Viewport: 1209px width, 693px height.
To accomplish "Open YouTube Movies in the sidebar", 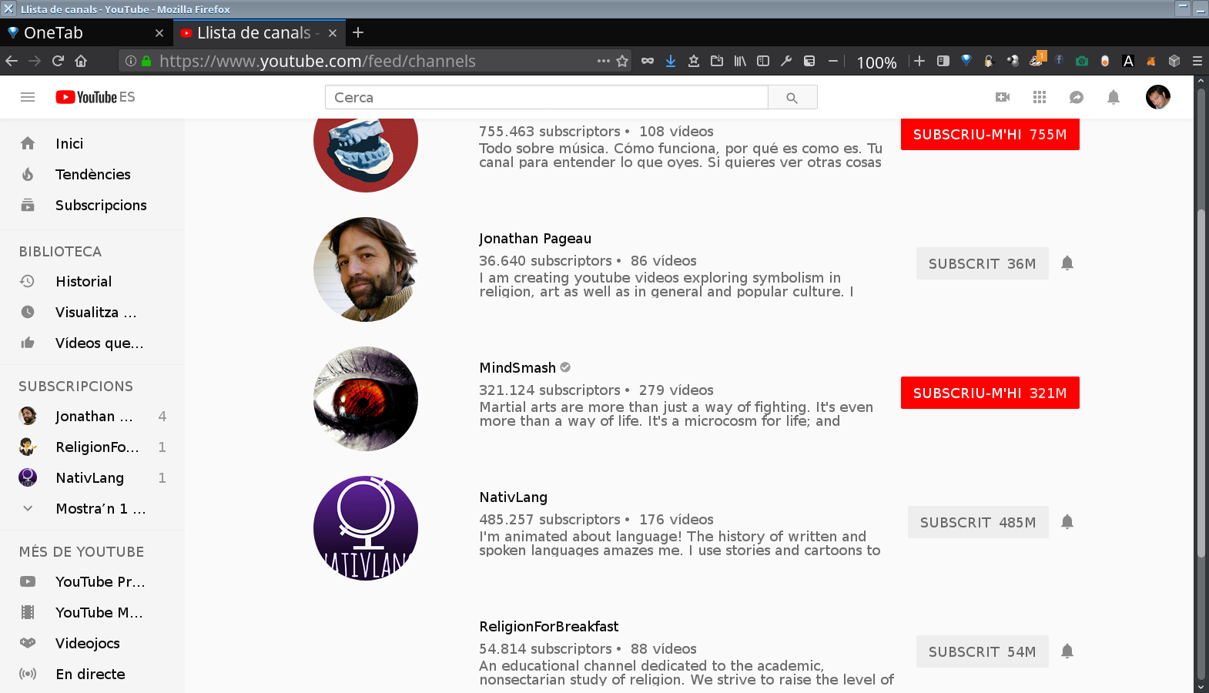I will [92, 612].
